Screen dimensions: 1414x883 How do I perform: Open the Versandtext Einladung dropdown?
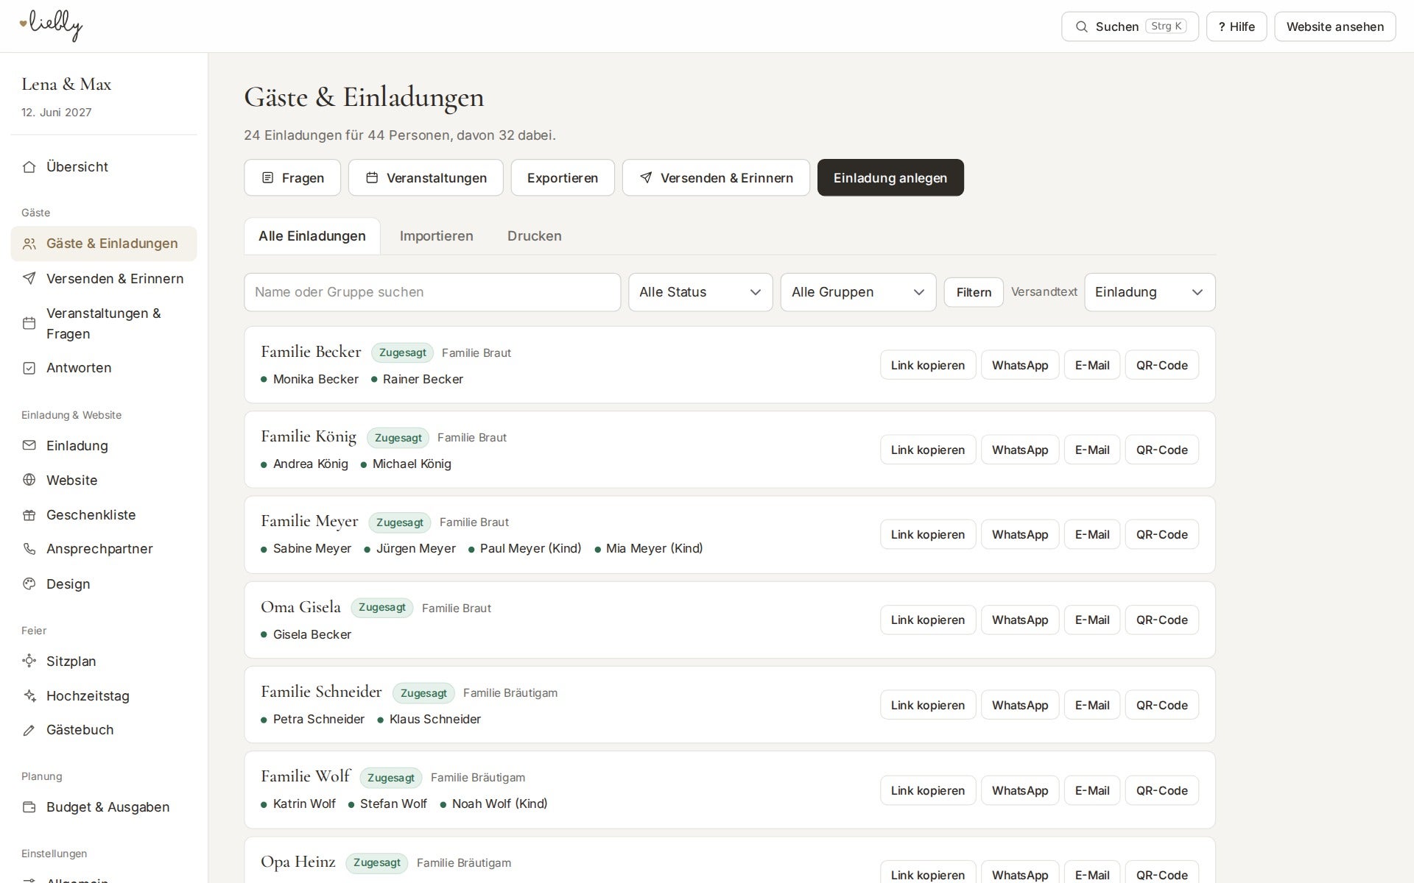point(1150,292)
